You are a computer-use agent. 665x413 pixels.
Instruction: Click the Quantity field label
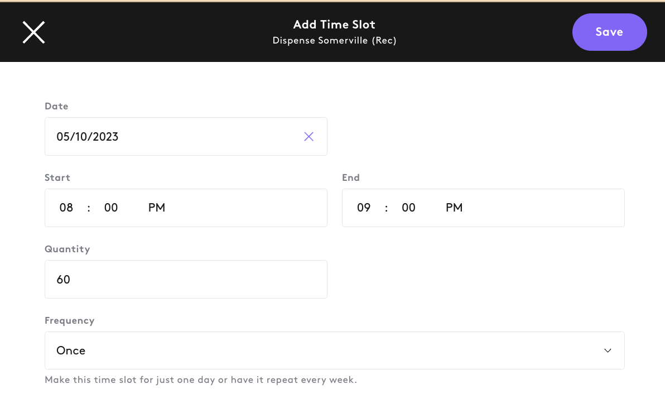coord(68,249)
